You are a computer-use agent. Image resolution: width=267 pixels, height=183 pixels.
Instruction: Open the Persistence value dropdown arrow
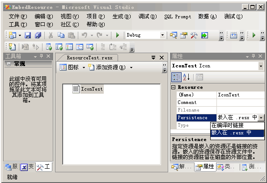[x=261, y=117]
